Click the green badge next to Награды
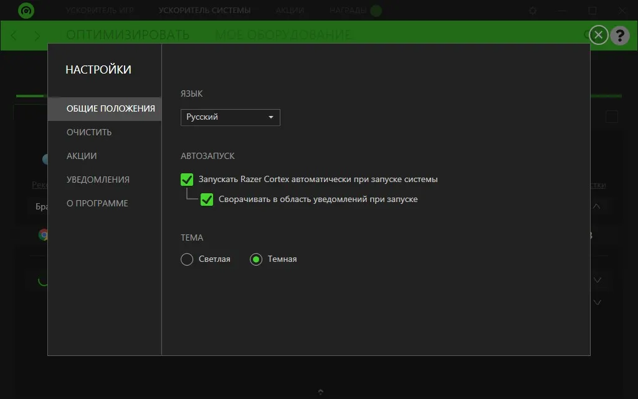Screen dimensions: 638x399 tap(376, 11)
